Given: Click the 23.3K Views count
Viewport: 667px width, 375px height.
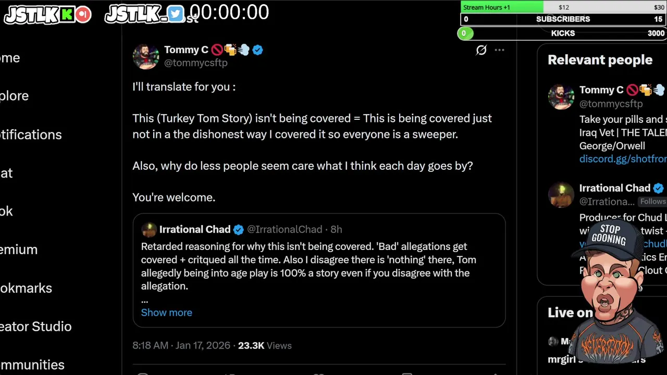Looking at the screenshot, I should [x=264, y=345].
